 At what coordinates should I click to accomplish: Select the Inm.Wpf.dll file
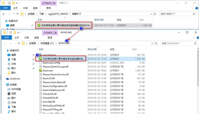(49, 102)
